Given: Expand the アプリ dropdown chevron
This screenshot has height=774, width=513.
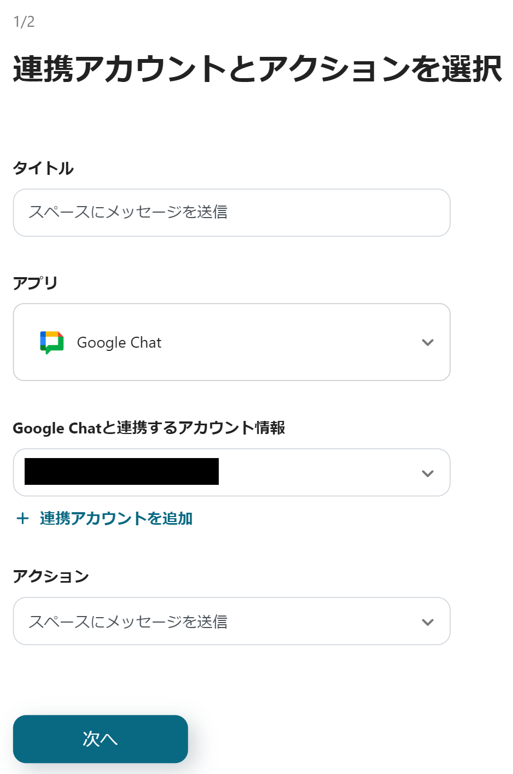Looking at the screenshot, I should point(428,343).
